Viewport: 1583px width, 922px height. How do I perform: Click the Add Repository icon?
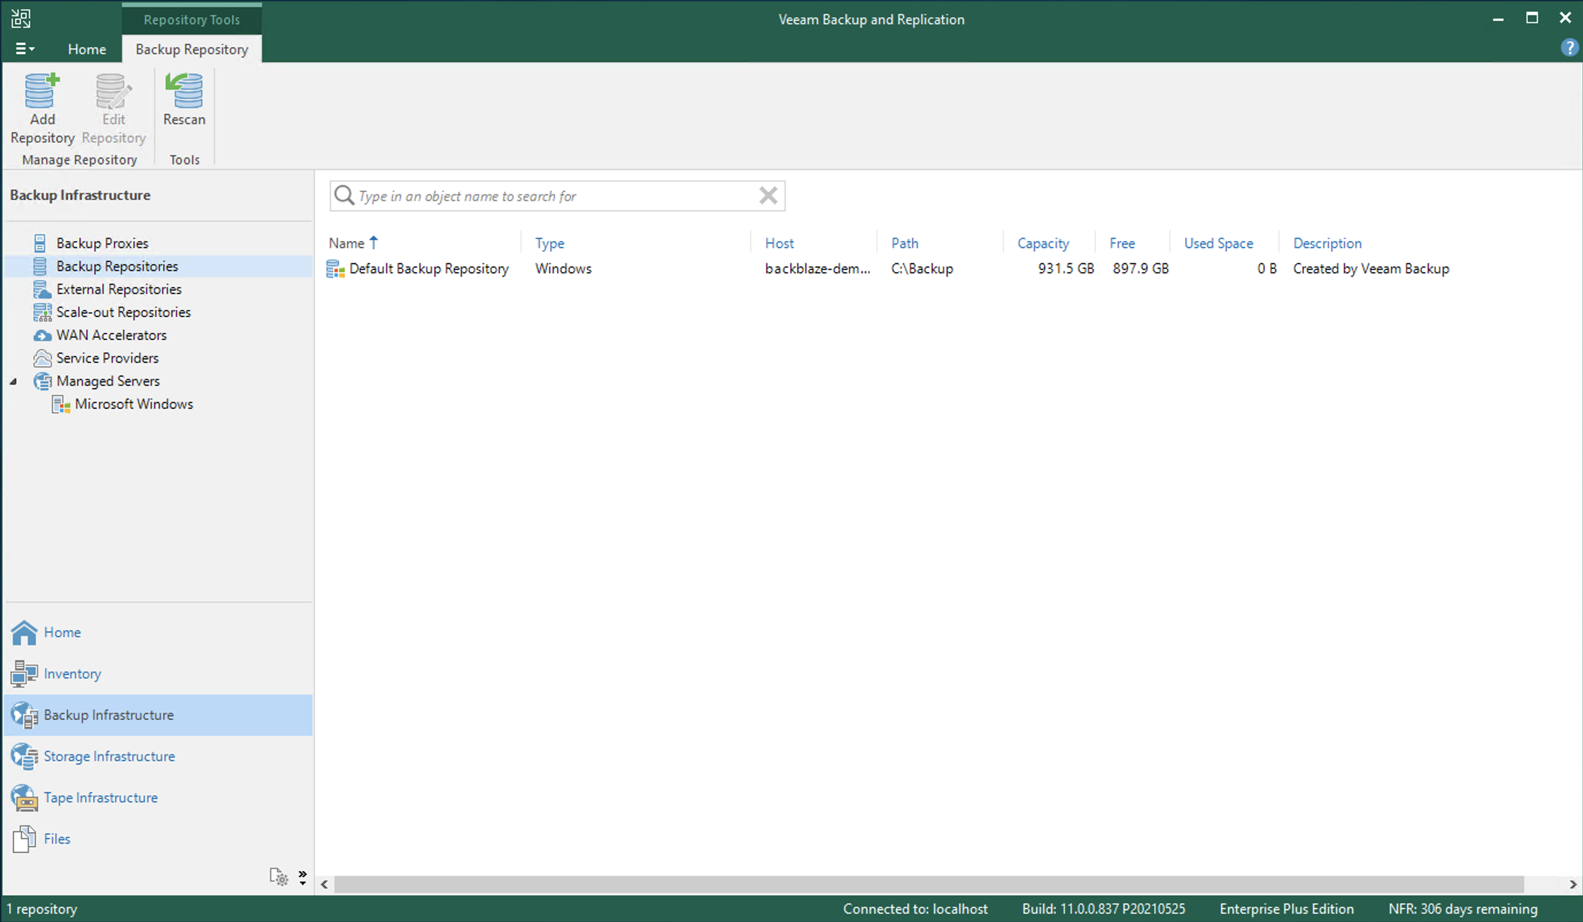[42, 91]
